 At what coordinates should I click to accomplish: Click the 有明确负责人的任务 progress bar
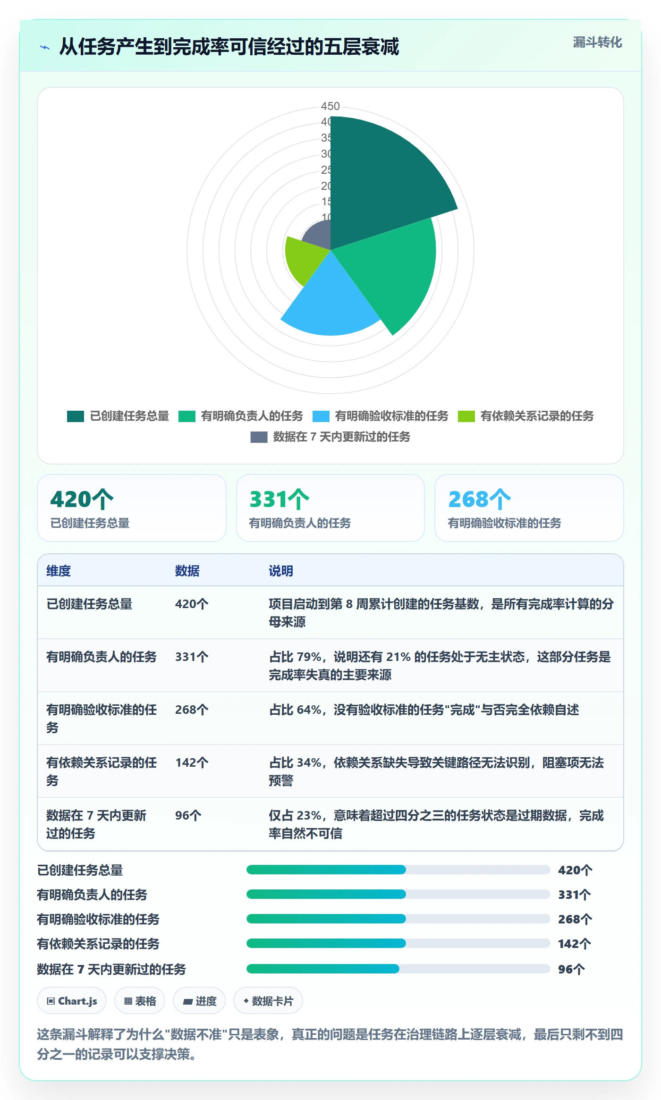(398, 894)
